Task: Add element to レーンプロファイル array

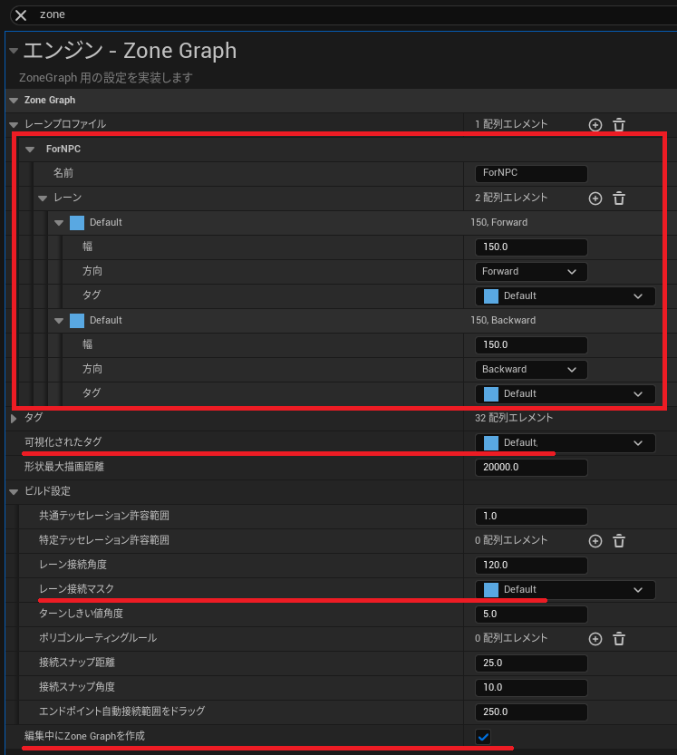Action: [595, 125]
